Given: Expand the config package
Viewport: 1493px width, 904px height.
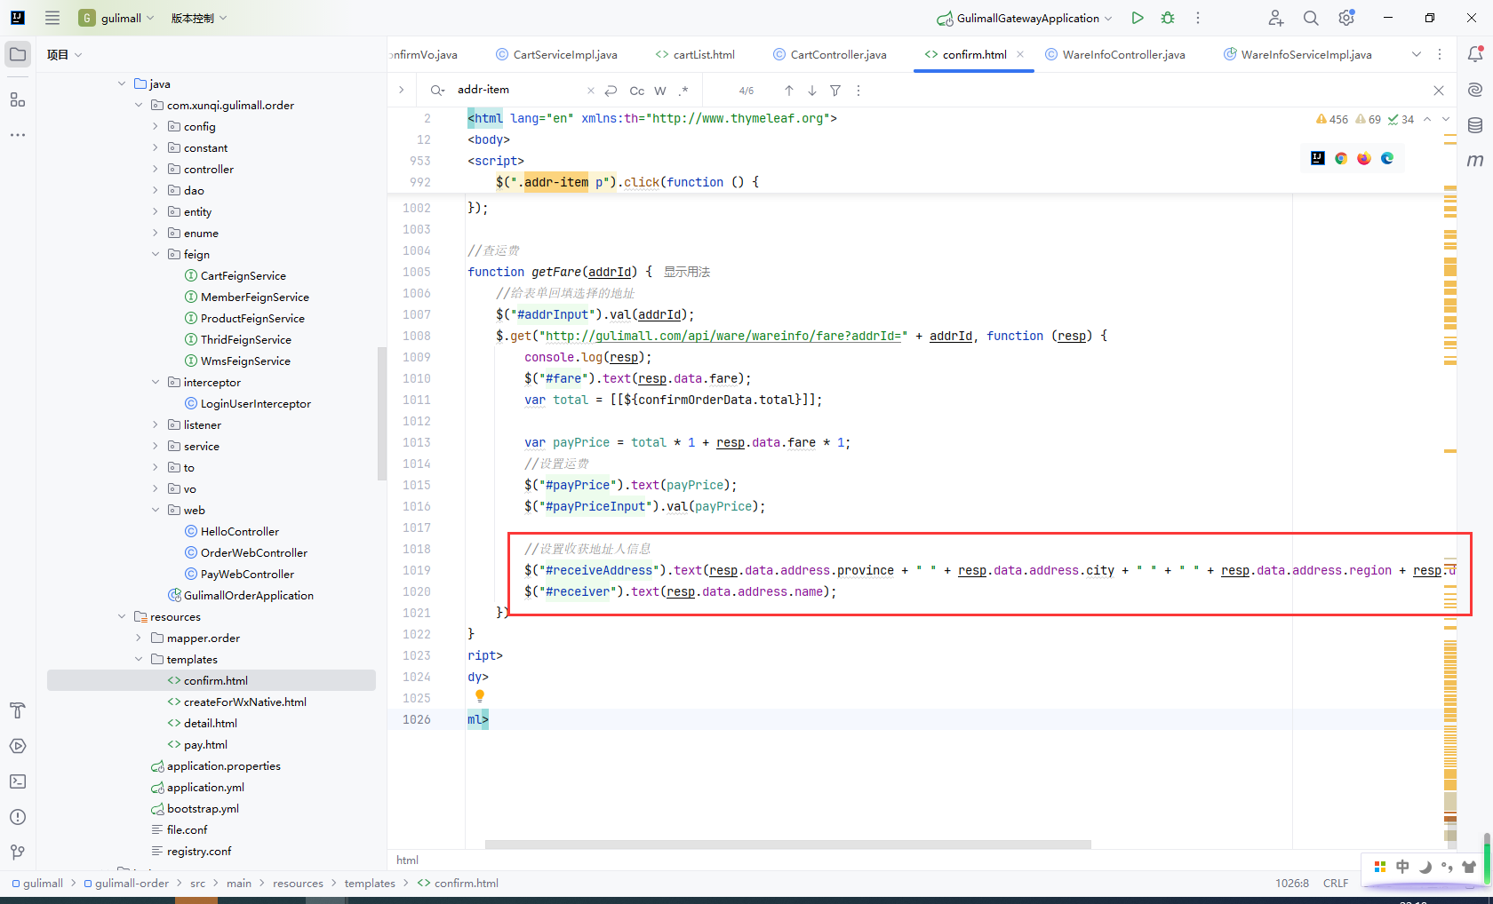Looking at the screenshot, I should pyautogui.click(x=156, y=126).
